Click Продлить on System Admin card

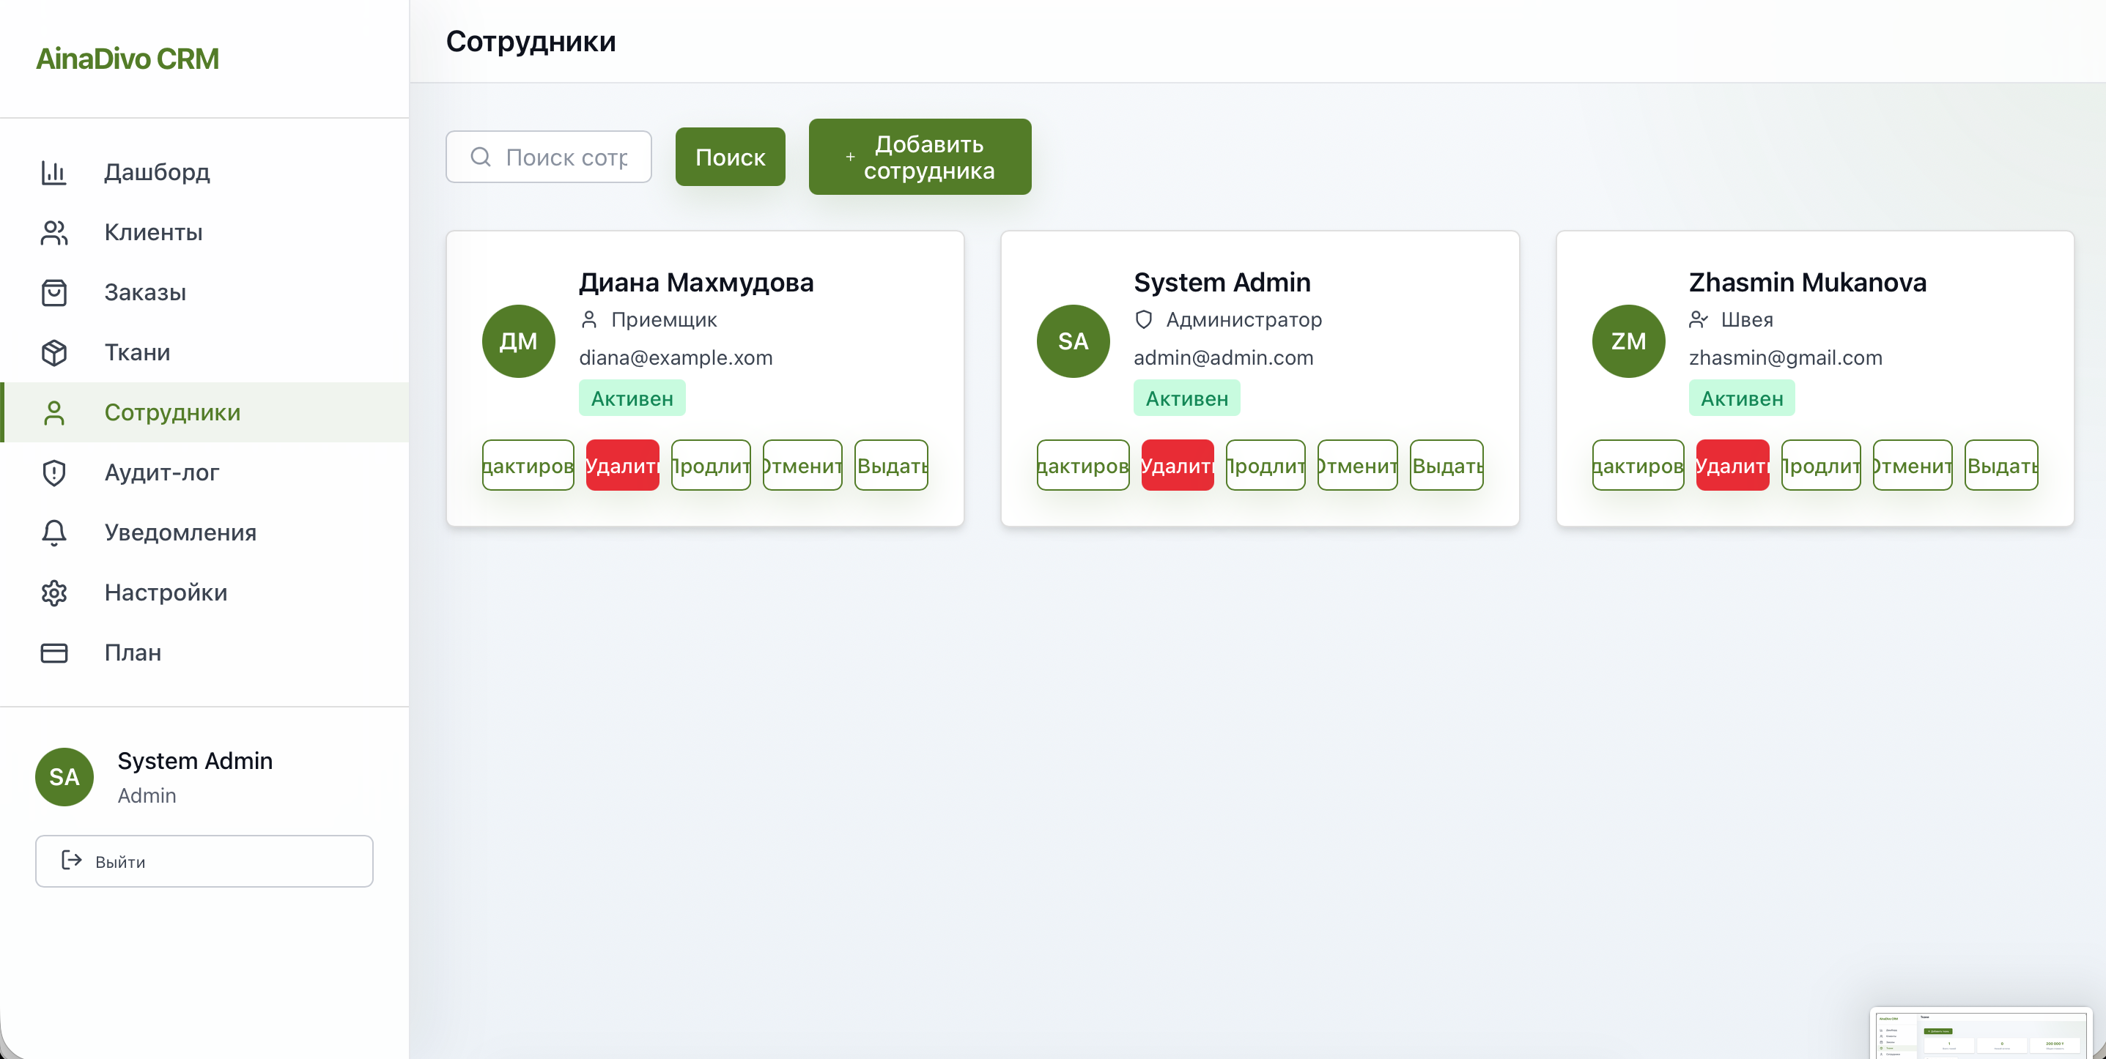coord(1266,466)
